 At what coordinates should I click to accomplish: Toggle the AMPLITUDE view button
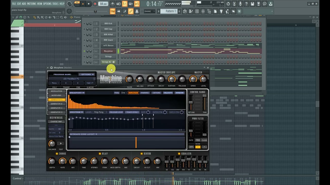[x=133, y=93]
